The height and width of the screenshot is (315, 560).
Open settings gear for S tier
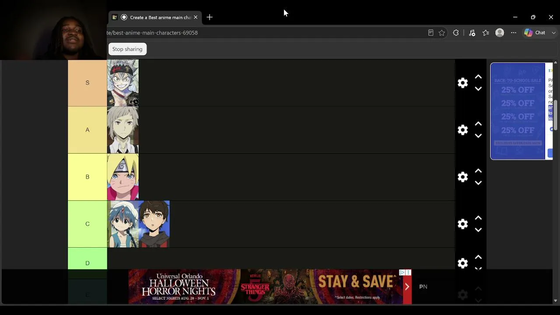click(x=462, y=83)
